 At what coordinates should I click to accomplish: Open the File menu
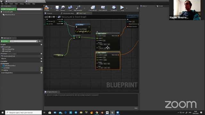click(2, 4)
